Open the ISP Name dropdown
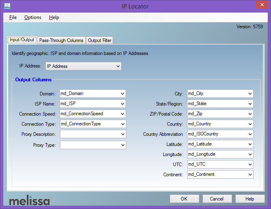This screenshot has width=271, height=209. 122,104
